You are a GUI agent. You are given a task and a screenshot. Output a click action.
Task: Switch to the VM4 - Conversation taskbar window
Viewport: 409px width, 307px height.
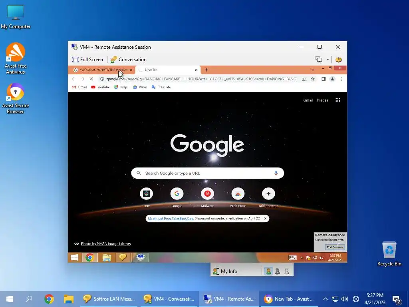point(169,299)
